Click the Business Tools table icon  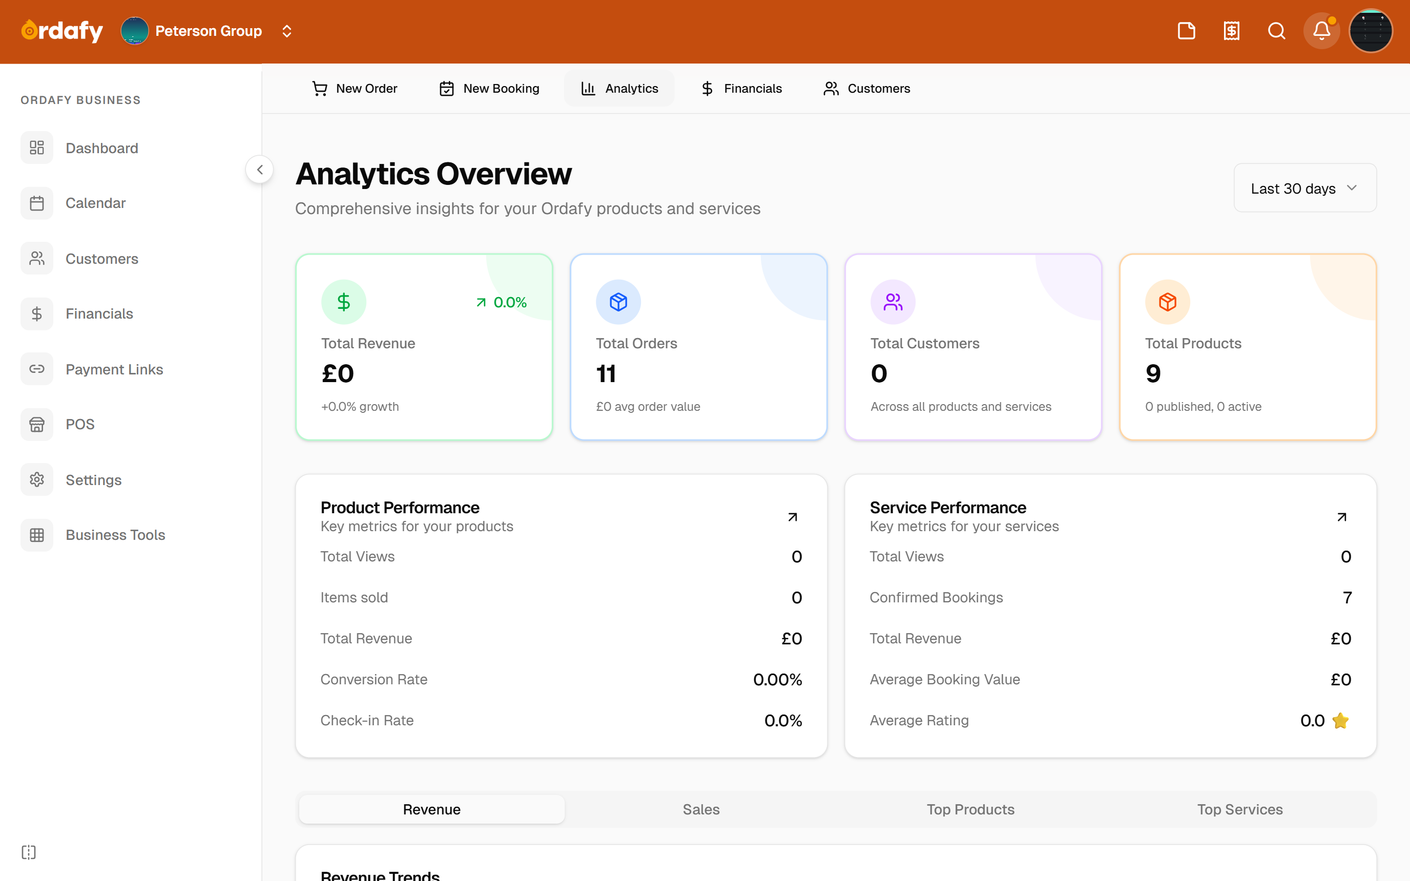coord(37,535)
